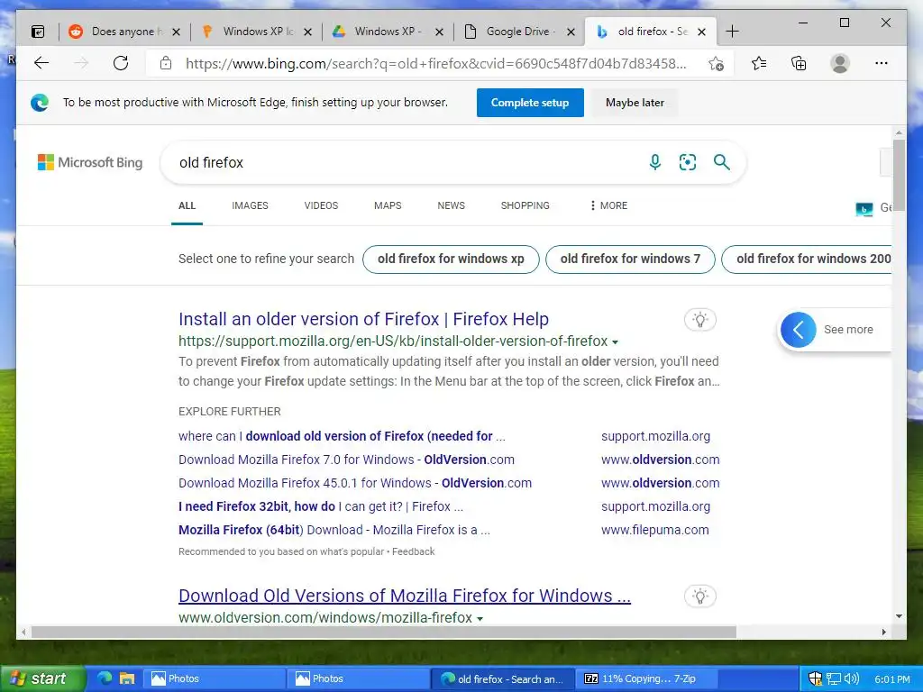The height and width of the screenshot is (692, 923).
Task: Click lightbulb icon beside Firefox Help result
Action: [x=699, y=320]
